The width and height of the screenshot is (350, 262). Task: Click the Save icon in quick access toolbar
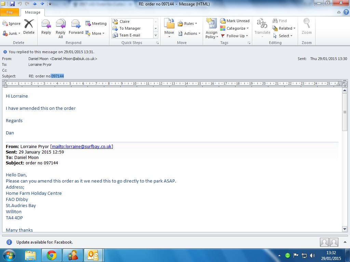click(12, 3)
